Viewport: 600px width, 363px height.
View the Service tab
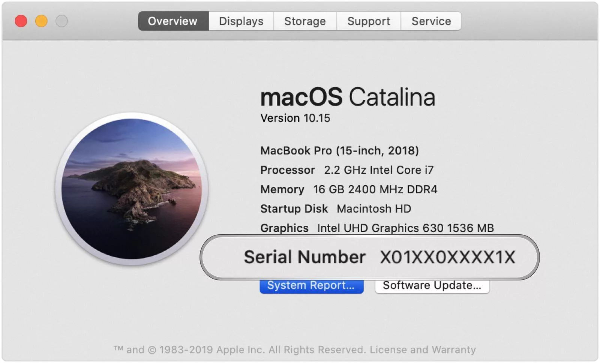430,21
